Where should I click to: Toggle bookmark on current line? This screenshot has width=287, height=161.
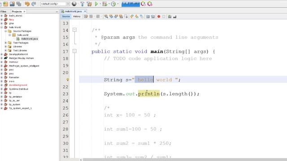142,17
